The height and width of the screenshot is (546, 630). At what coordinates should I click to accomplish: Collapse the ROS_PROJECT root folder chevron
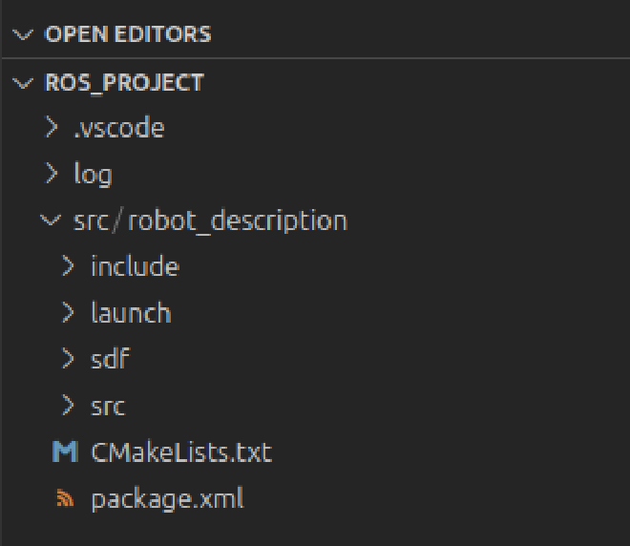pyautogui.click(x=23, y=83)
